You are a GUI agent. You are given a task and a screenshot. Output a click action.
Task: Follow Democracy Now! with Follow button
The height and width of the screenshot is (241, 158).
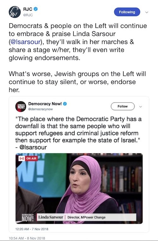tap(123, 106)
